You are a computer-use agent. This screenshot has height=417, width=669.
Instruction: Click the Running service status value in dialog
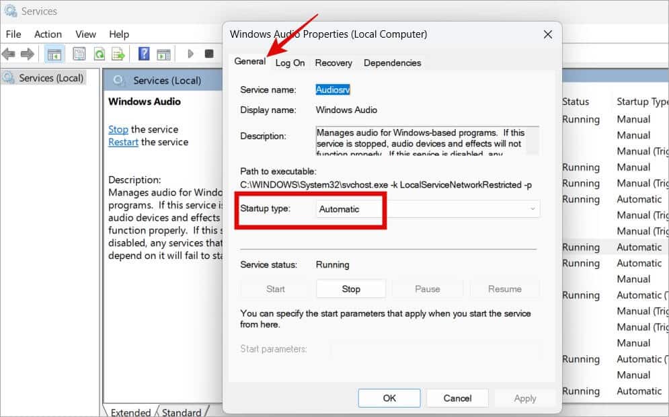[x=332, y=264]
